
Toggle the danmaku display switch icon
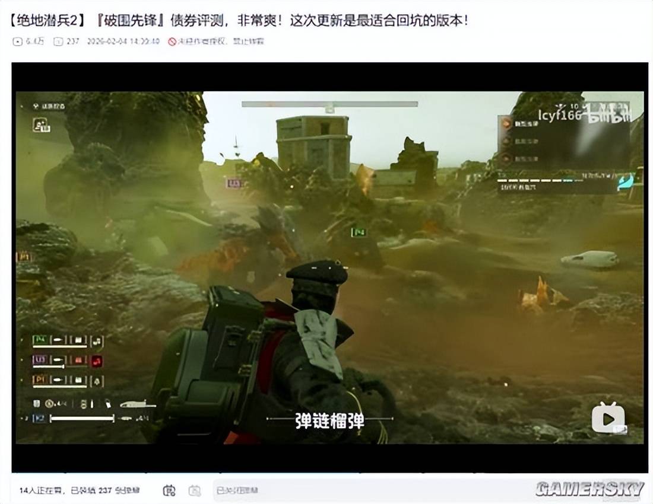pos(169,491)
